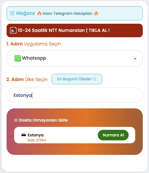
Task: Click the 10-24 Saatlik NTT Numaraları banner
Action: click(74, 30)
